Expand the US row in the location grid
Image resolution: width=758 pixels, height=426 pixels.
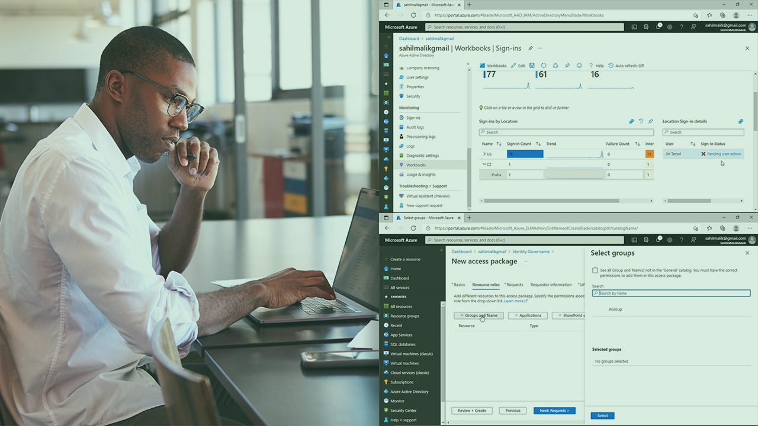click(484, 154)
